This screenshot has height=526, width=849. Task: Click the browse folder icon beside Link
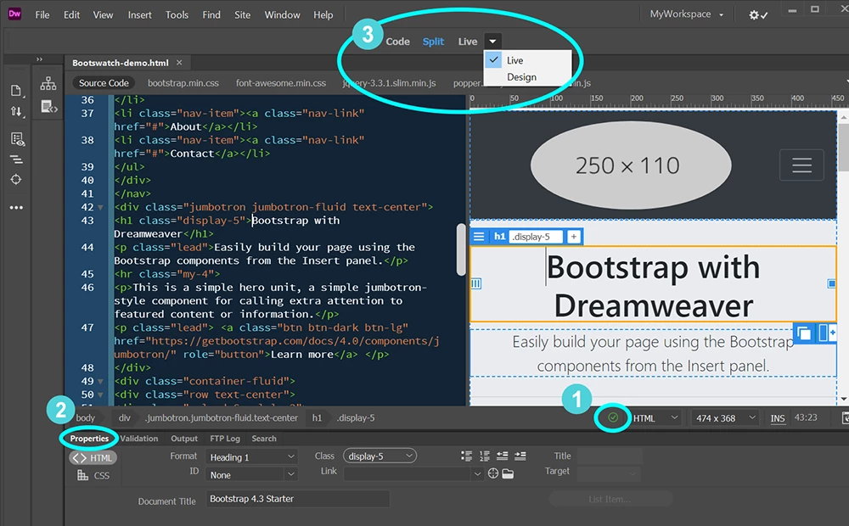coord(508,474)
